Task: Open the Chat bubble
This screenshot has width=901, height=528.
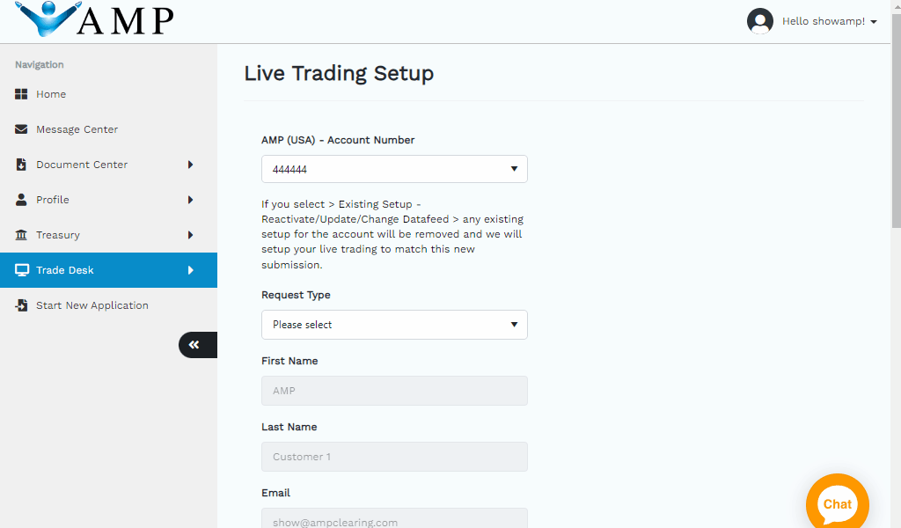Action: (837, 503)
